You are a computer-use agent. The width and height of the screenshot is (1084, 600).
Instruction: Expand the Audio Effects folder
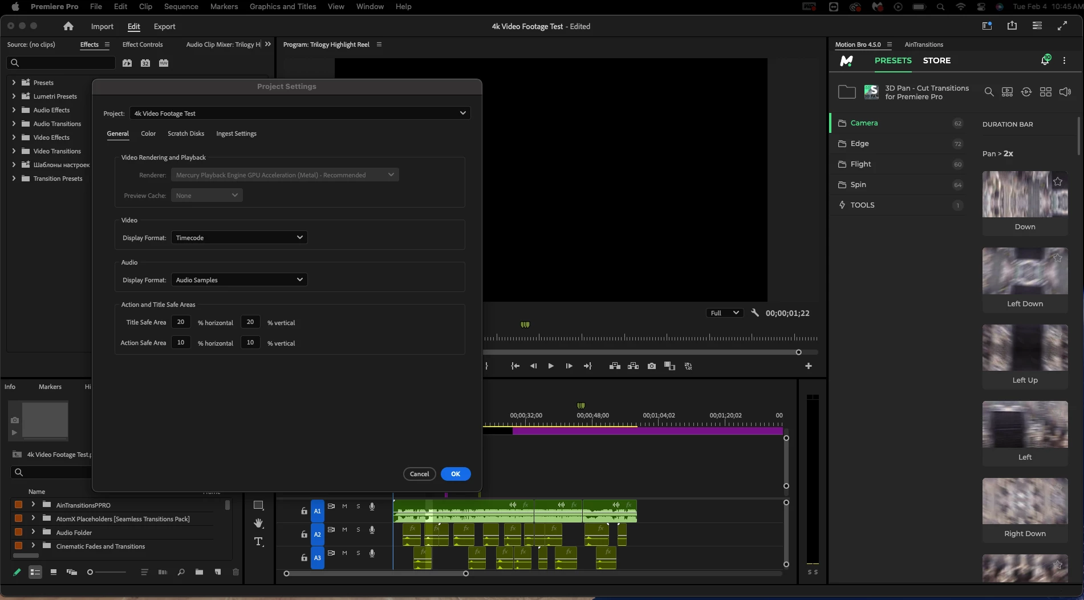(14, 110)
